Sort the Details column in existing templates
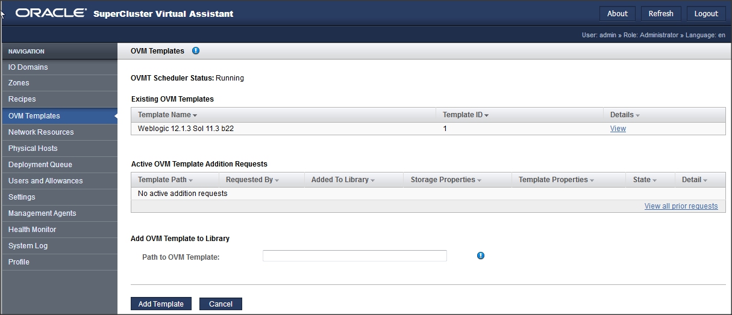 (x=637, y=115)
